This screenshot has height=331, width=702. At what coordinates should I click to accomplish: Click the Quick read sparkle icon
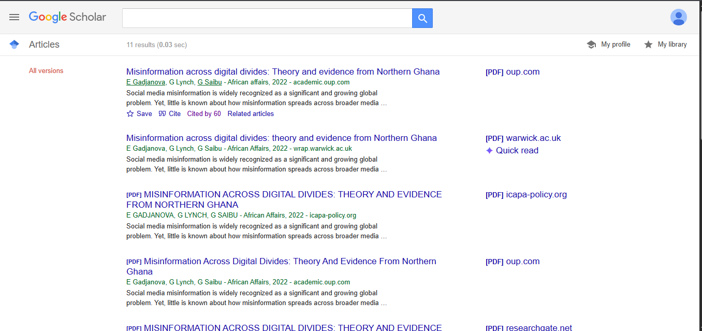point(489,150)
